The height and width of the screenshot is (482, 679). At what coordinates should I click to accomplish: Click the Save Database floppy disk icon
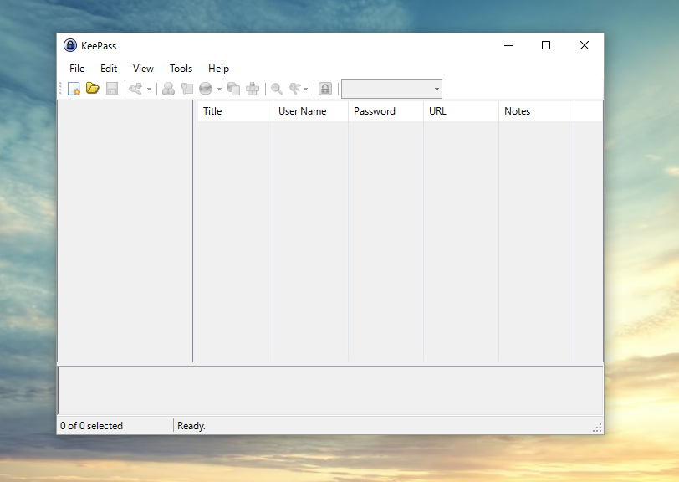111,89
